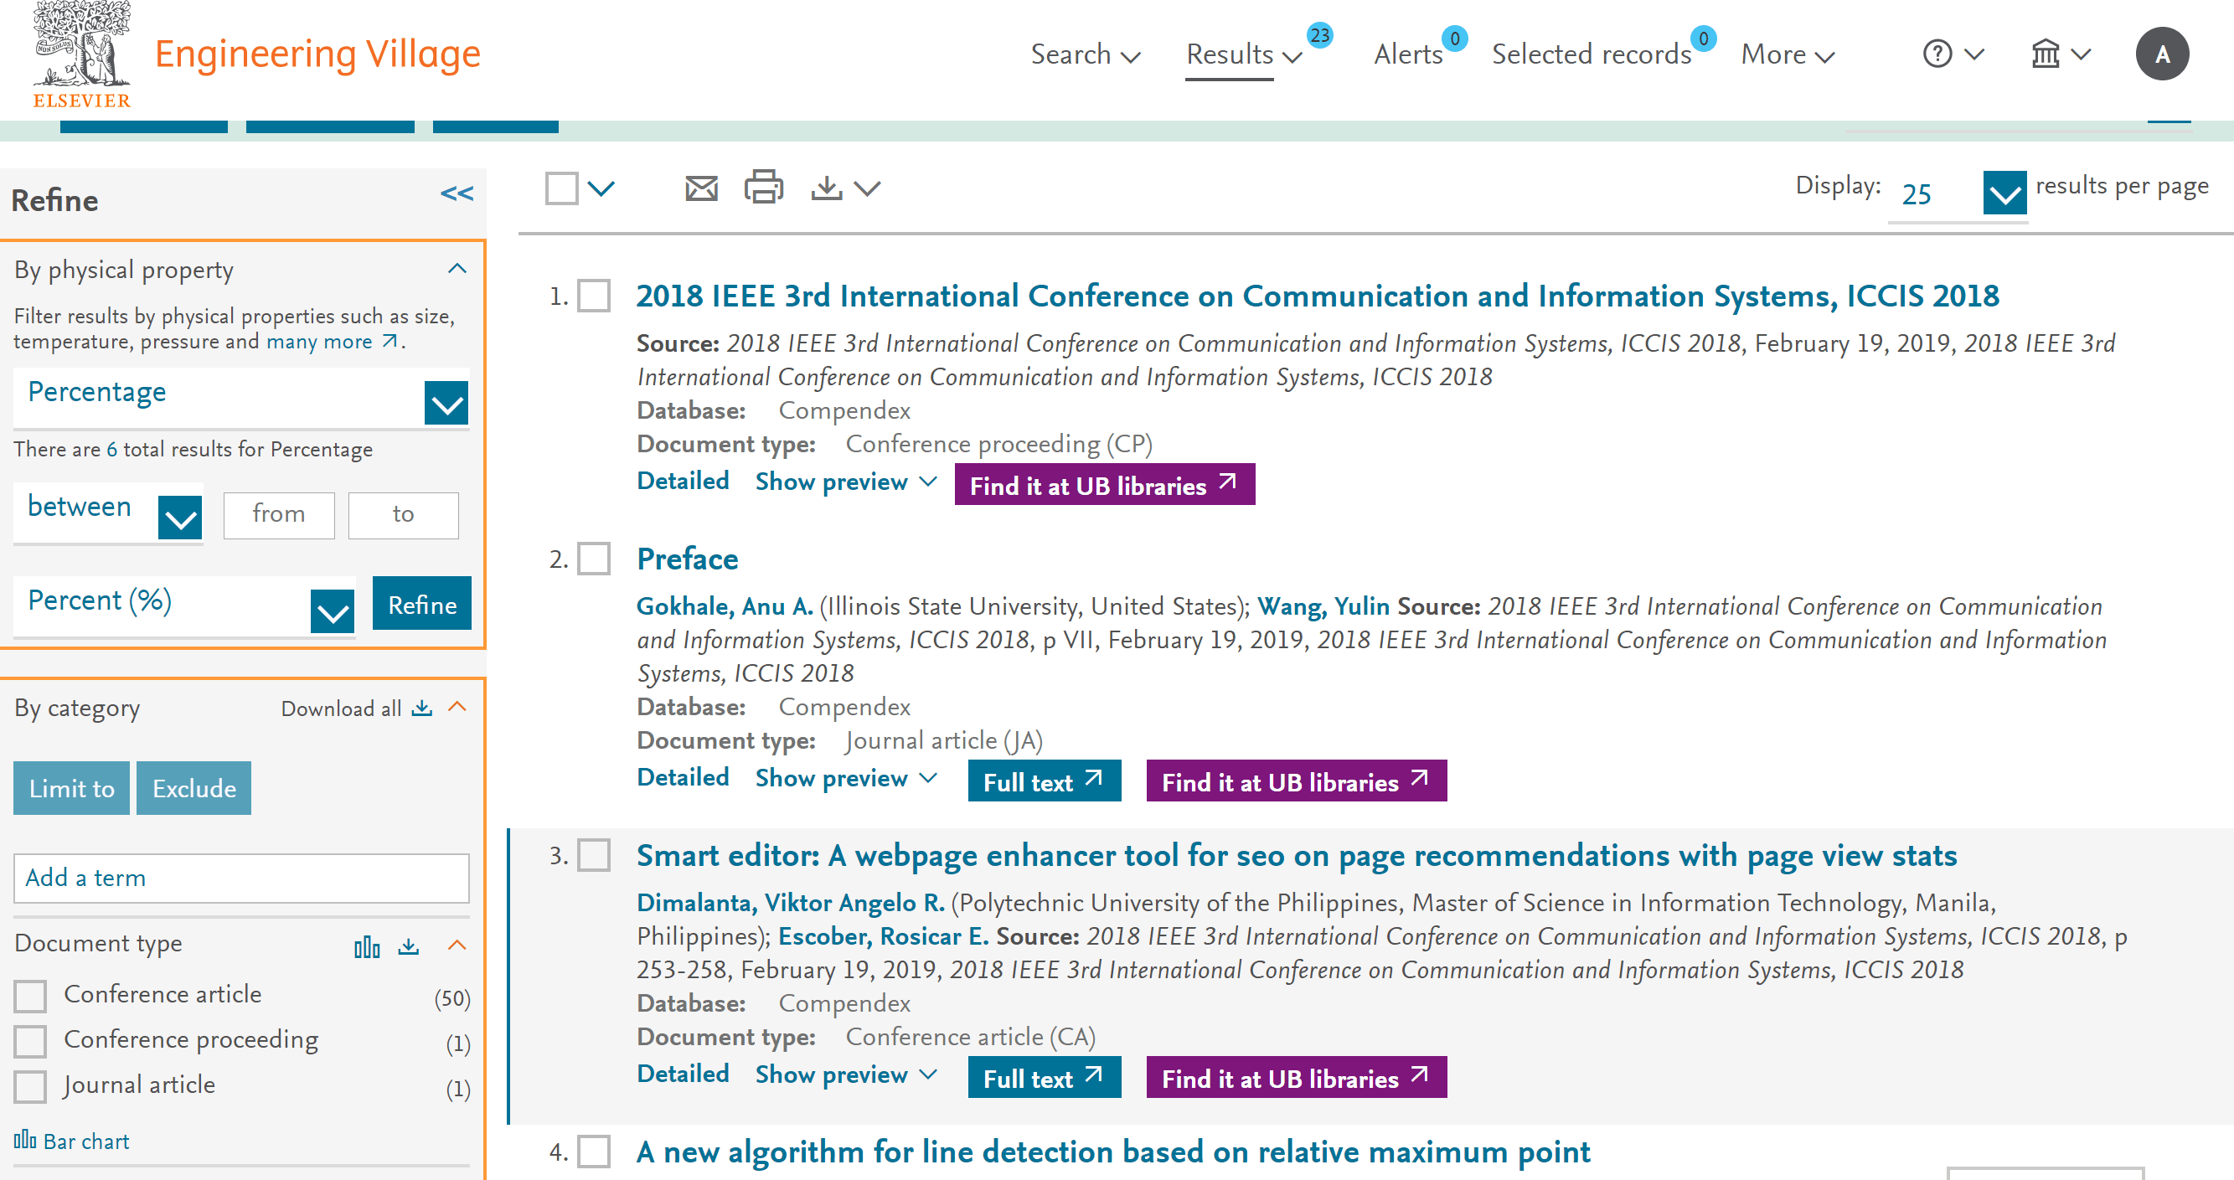Click the Alerts count badge
This screenshot has width=2234, height=1180.
(1454, 39)
